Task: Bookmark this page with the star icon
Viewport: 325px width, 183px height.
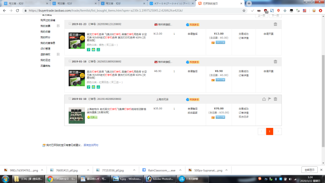Action: pos(244,10)
